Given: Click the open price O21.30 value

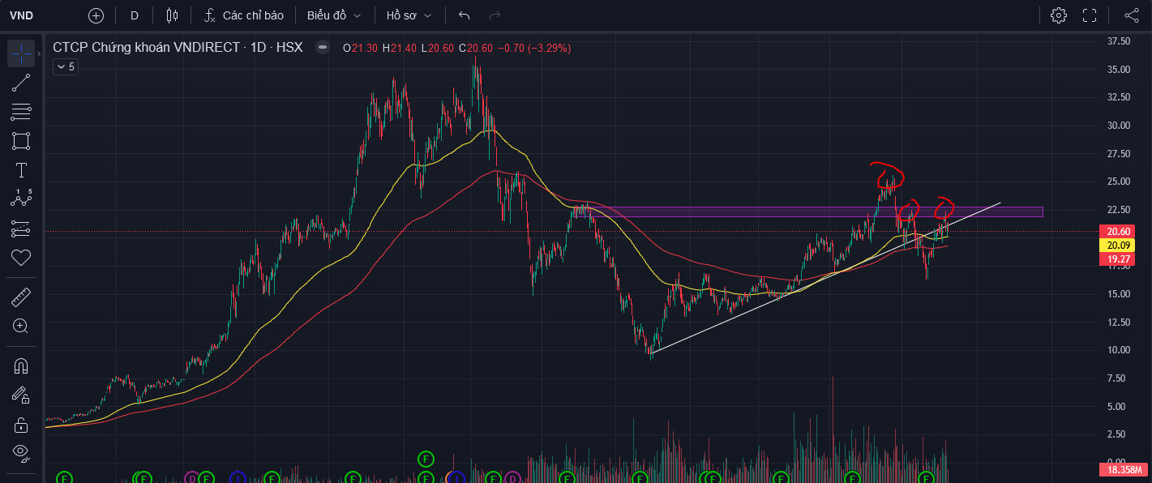Looking at the screenshot, I should pyautogui.click(x=360, y=48).
